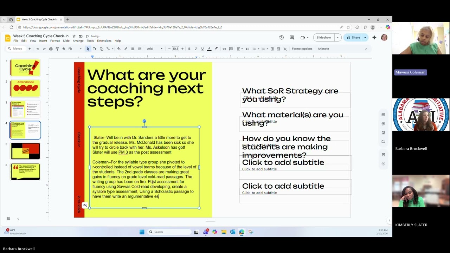
Task: Select the Text box tool
Action: (95, 49)
